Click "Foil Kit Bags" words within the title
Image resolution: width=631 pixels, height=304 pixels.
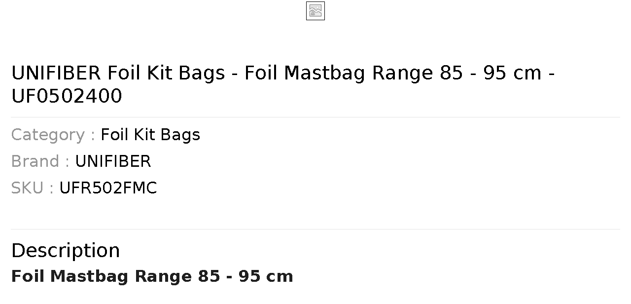click(167, 73)
